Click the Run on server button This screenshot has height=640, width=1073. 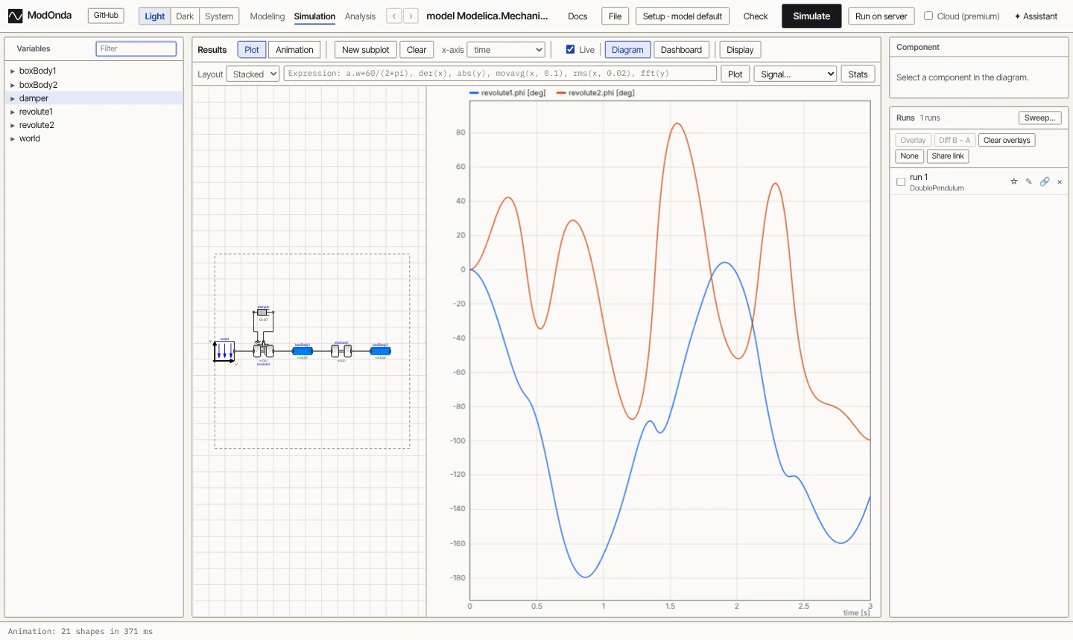[881, 16]
